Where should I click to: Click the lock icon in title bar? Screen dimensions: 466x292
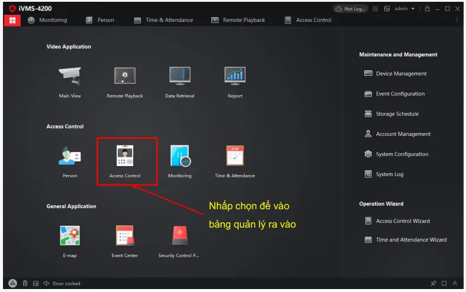(x=428, y=9)
